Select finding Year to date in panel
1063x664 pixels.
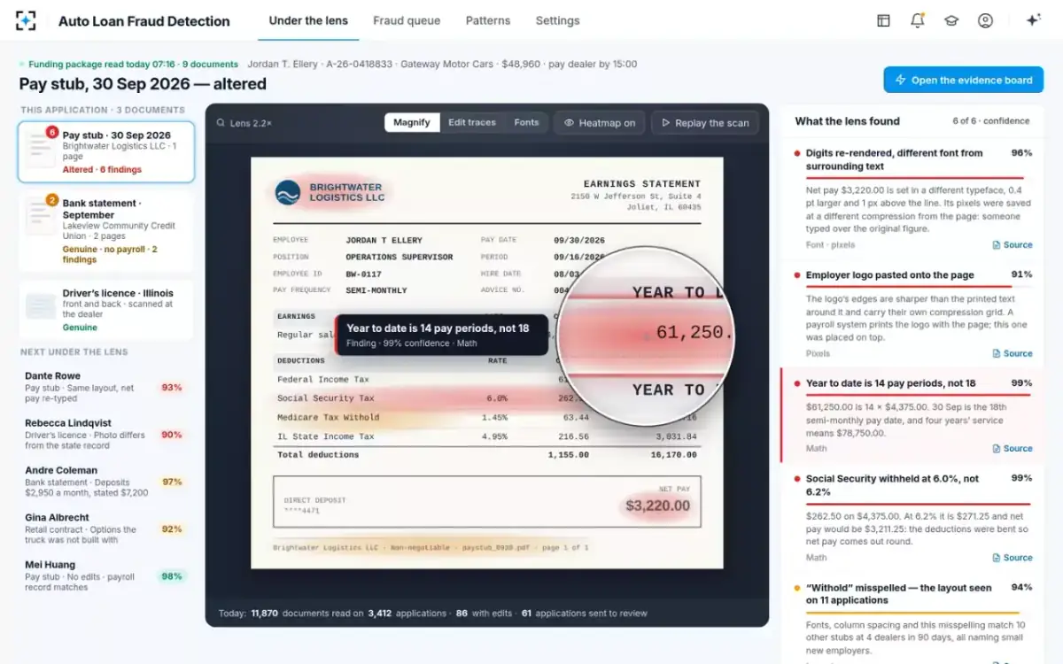[x=913, y=415]
